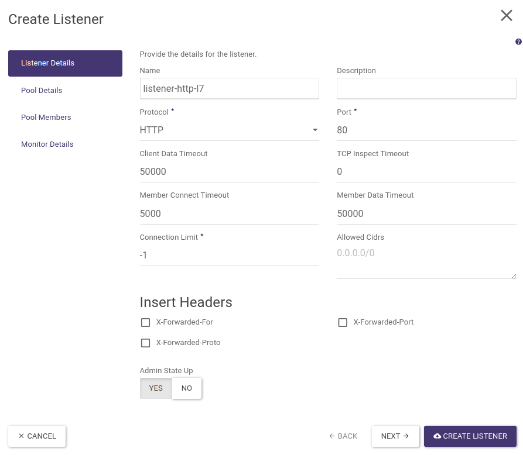Switch to the Pool Details step
Image resolution: width=523 pixels, height=455 pixels.
click(42, 91)
